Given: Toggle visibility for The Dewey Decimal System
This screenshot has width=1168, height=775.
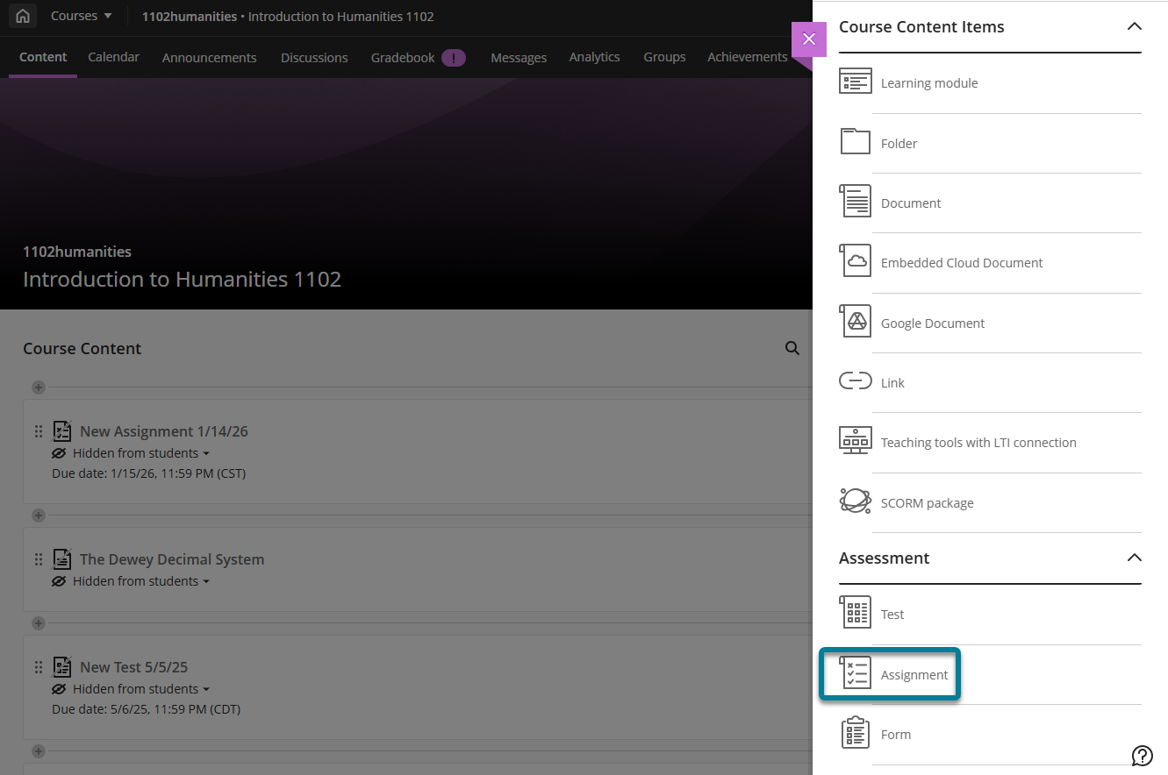Looking at the screenshot, I should (x=130, y=580).
